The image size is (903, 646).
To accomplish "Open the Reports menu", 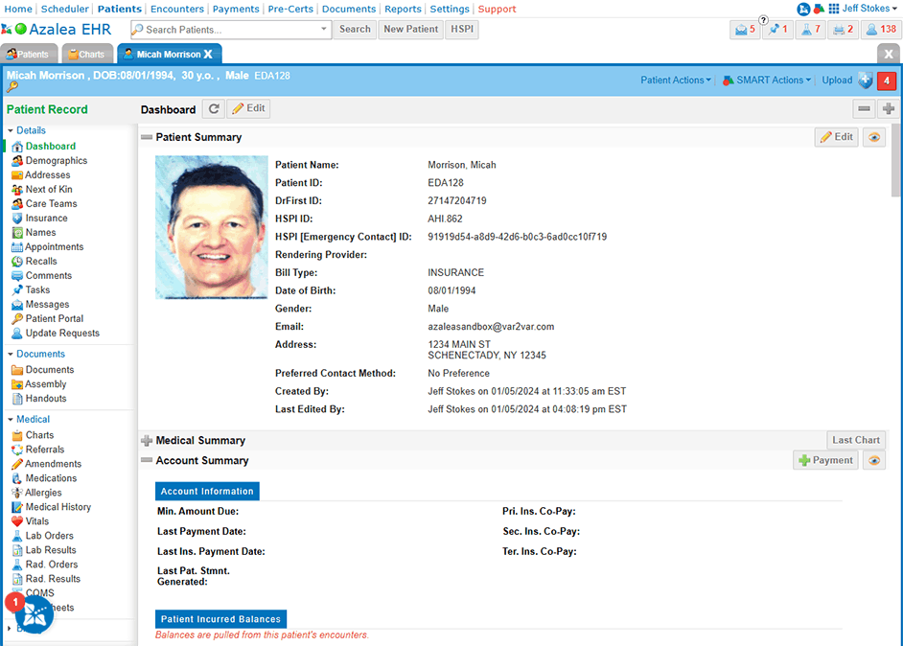I will click(403, 9).
